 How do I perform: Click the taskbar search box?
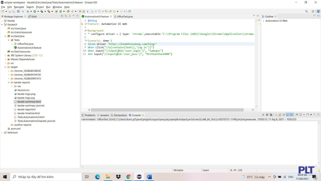46,177
